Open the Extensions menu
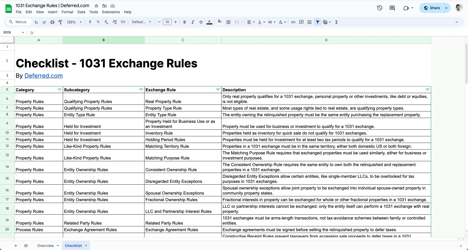This screenshot has height=250, width=468. pyautogui.click(x=111, y=12)
